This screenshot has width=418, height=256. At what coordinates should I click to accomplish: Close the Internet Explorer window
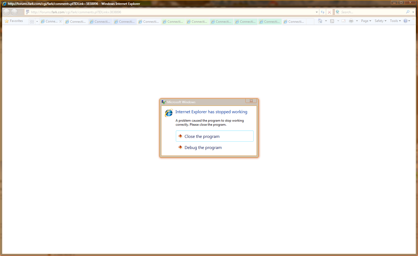click(x=410, y=2)
